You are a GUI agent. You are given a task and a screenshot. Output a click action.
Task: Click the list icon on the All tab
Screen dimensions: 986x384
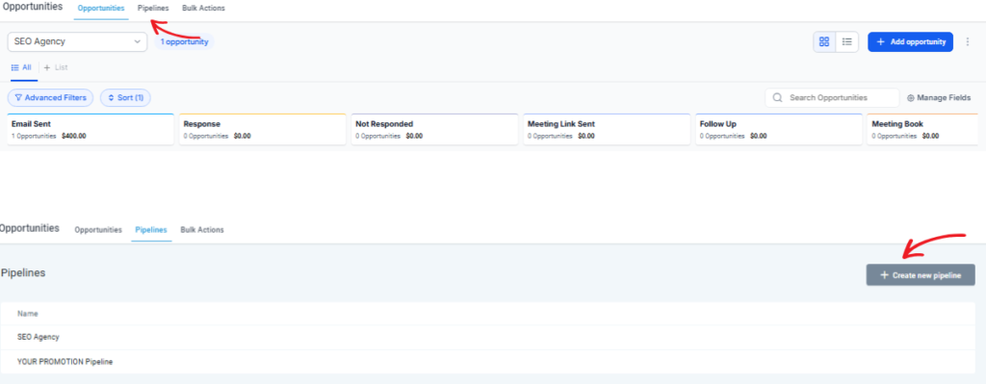pos(15,67)
